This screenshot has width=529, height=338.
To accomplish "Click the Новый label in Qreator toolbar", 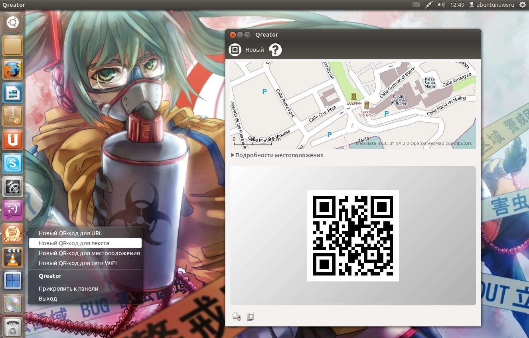I will [x=255, y=50].
